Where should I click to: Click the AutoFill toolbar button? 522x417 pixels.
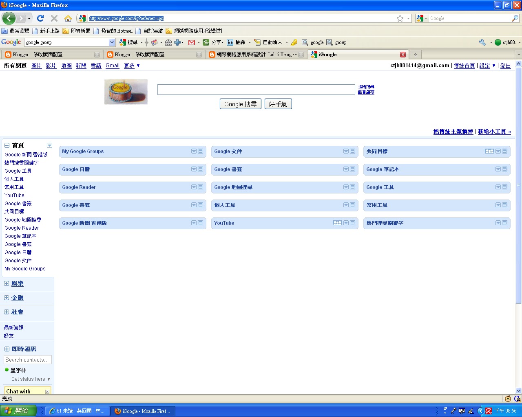point(268,42)
